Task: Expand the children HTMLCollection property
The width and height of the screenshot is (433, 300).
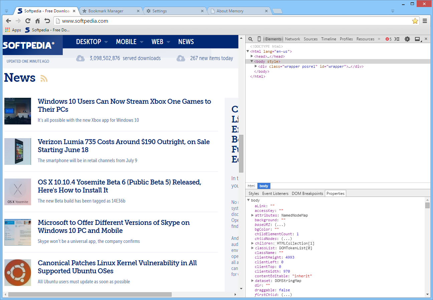Action: click(x=252, y=243)
